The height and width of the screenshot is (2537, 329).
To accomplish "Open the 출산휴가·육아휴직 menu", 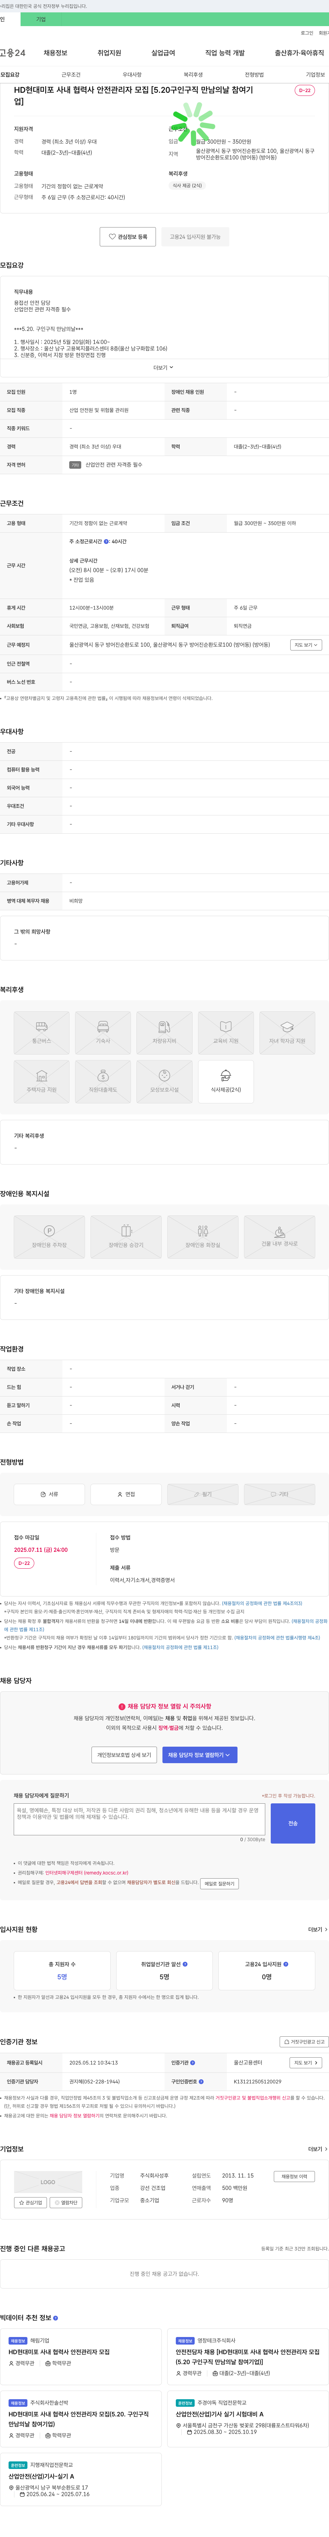I will [300, 53].
